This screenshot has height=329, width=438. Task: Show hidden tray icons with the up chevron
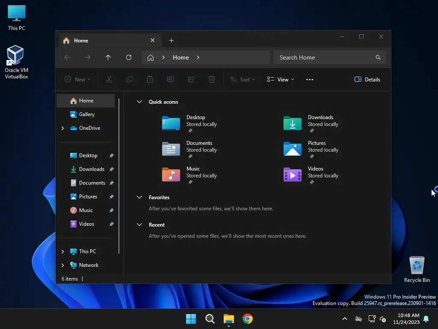coord(345,319)
